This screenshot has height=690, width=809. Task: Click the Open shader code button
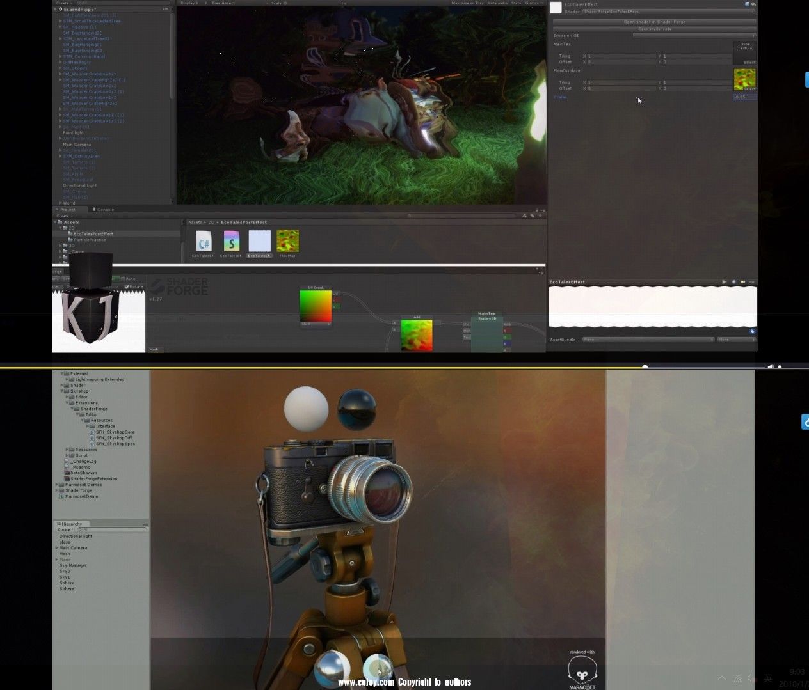pos(654,29)
